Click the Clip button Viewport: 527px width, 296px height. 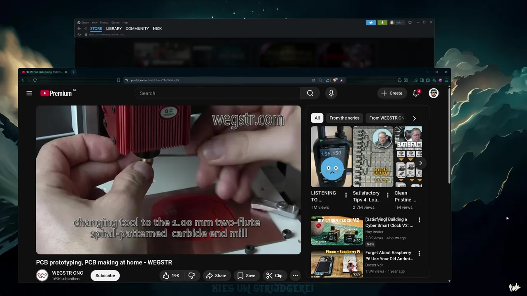(x=274, y=276)
